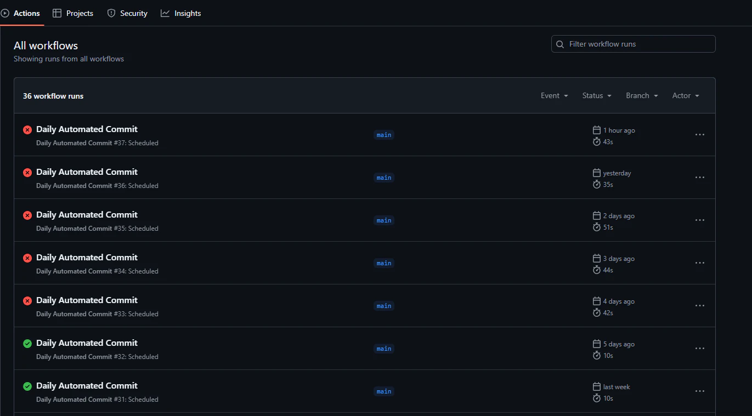Click the main branch label for run #37
Screen dimensions: 752x416
(x=384, y=135)
